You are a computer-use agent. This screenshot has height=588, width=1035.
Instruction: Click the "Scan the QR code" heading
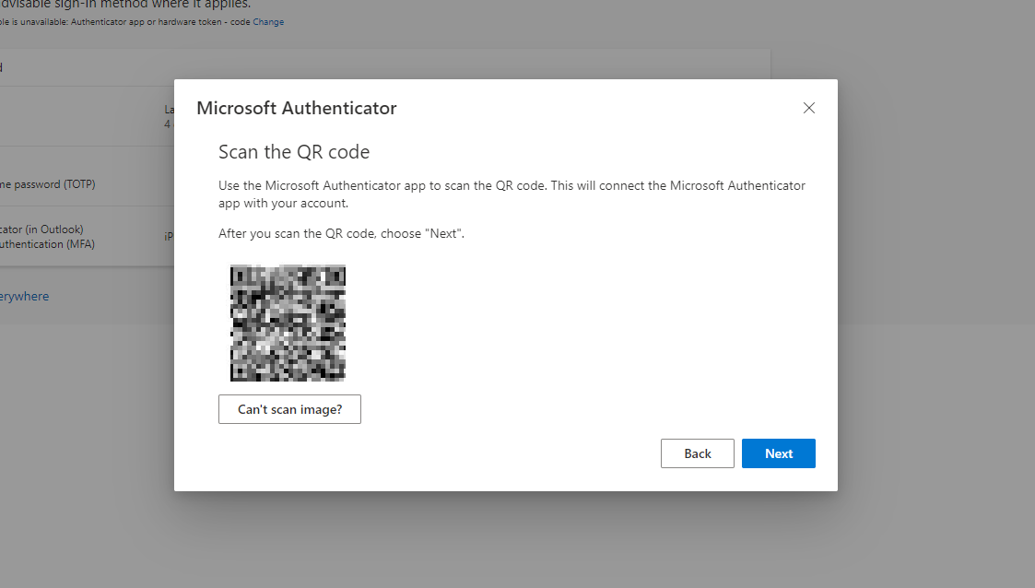point(294,152)
